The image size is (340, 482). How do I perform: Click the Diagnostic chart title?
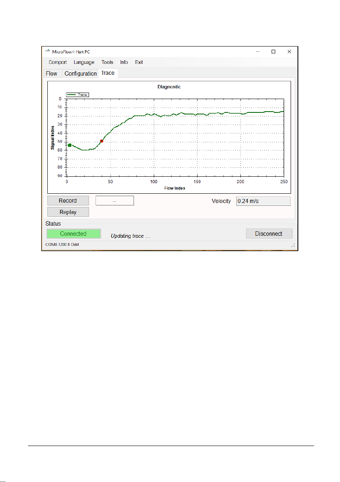coord(169,87)
